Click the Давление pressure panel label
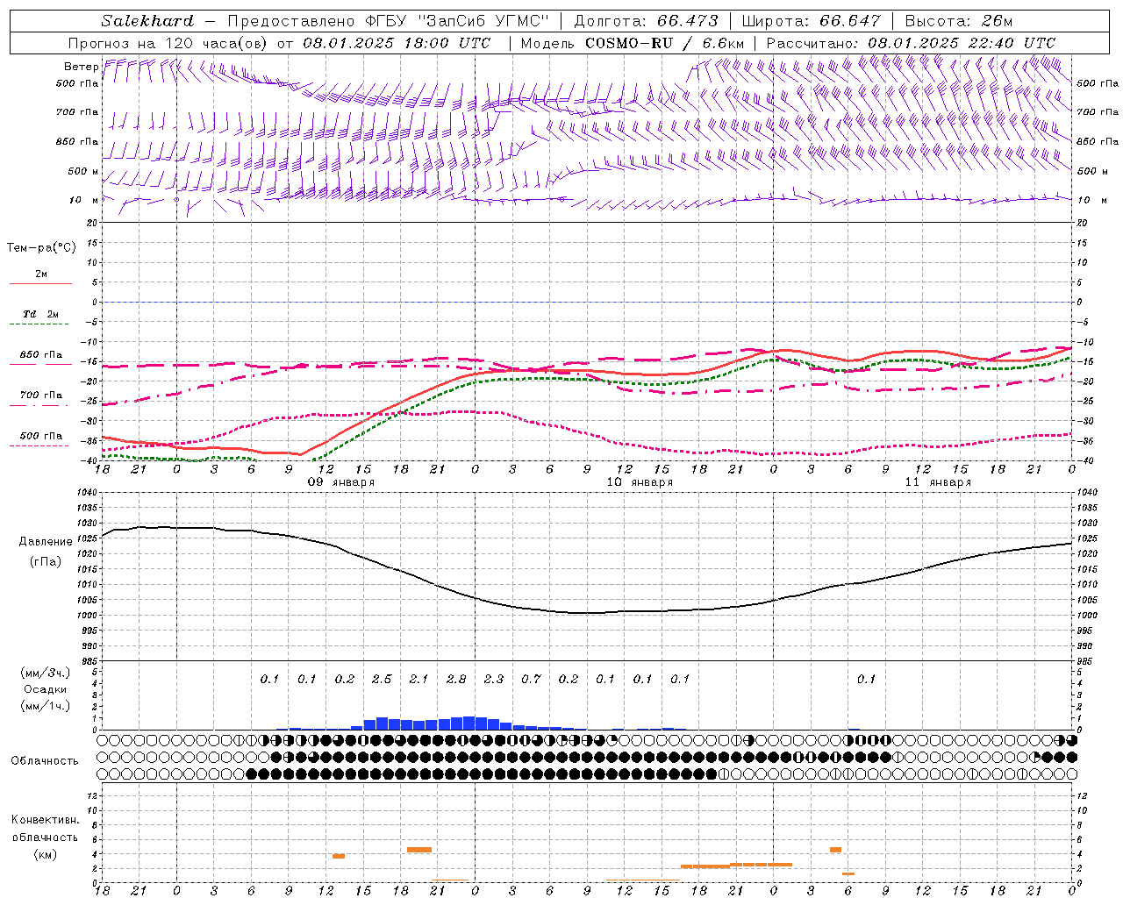1123x898 pixels. tap(46, 542)
